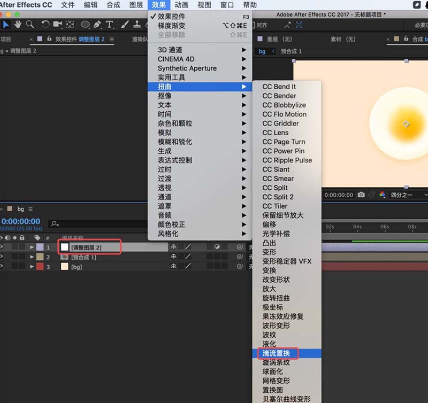Viewport: 428px width, 403px height.
Task: Choose 梯度渐变 in the 效果 menu
Action: [x=200, y=26]
